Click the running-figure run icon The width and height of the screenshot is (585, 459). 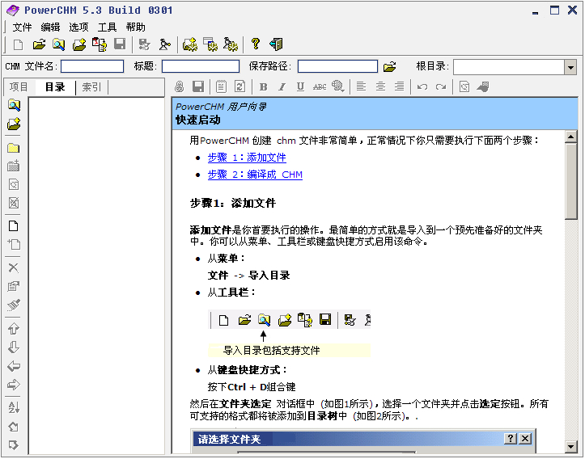[164, 44]
